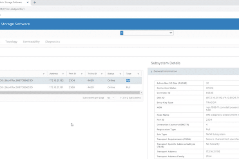Image resolution: width=239 pixels, height=159 pixels.
Task: Click port ID 2368 in the subsystems table
Action: (x=72, y=87)
